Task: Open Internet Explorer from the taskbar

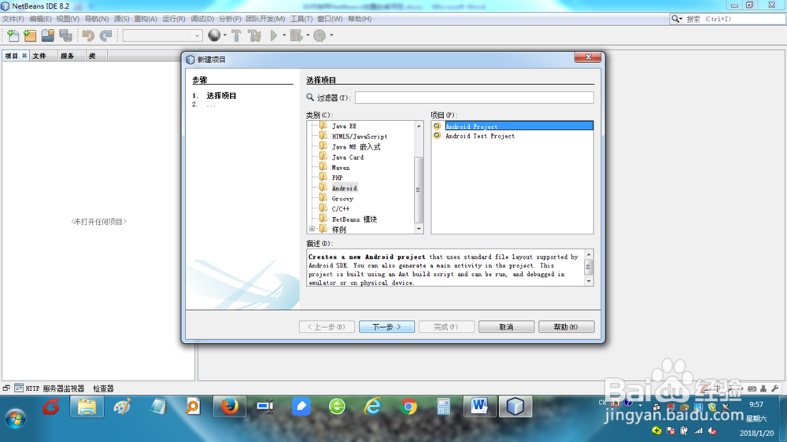Action: pyautogui.click(x=373, y=407)
